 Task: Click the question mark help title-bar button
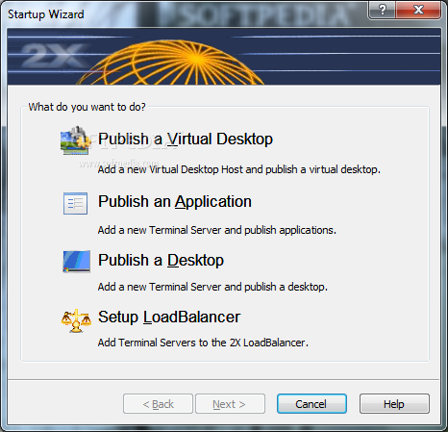pyautogui.click(x=382, y=11)
